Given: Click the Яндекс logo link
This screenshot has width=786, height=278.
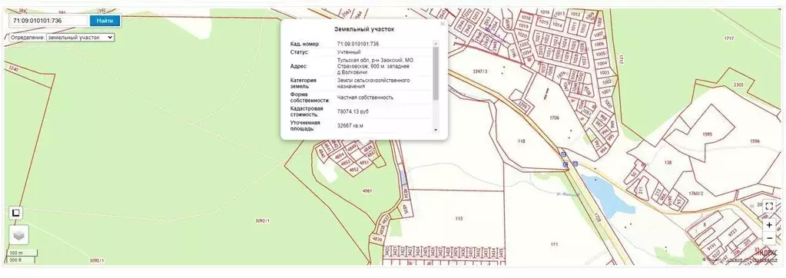Looking at the screenshot, I should [x=765, y=252].
